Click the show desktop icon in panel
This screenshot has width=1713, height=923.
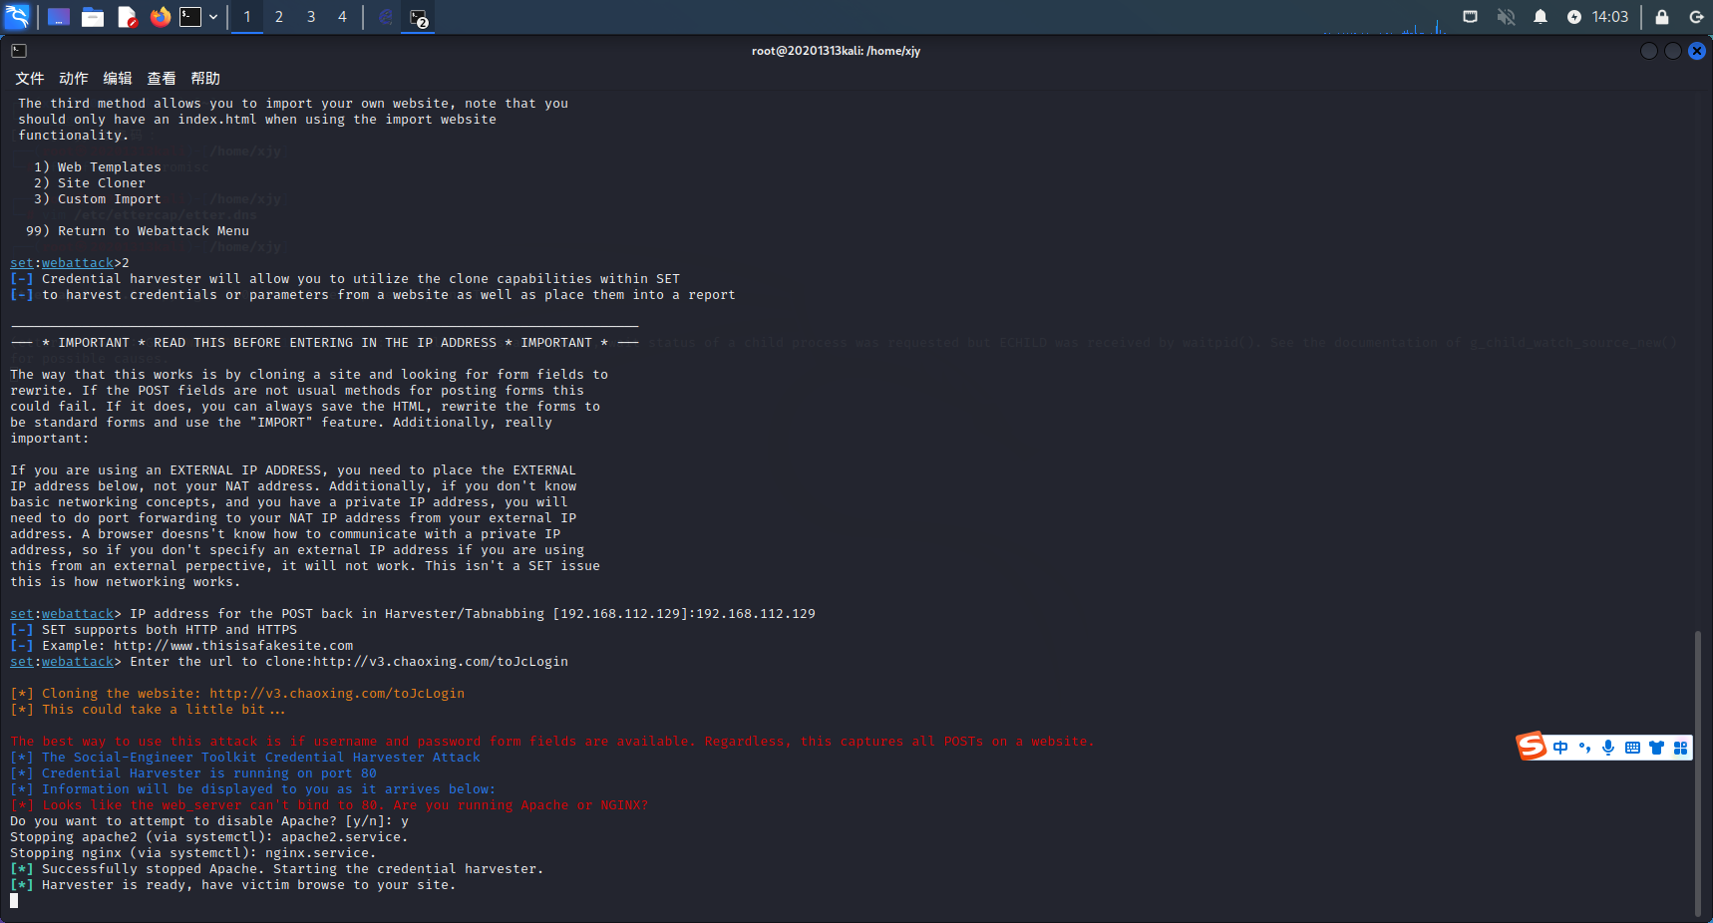coord(59,17)
